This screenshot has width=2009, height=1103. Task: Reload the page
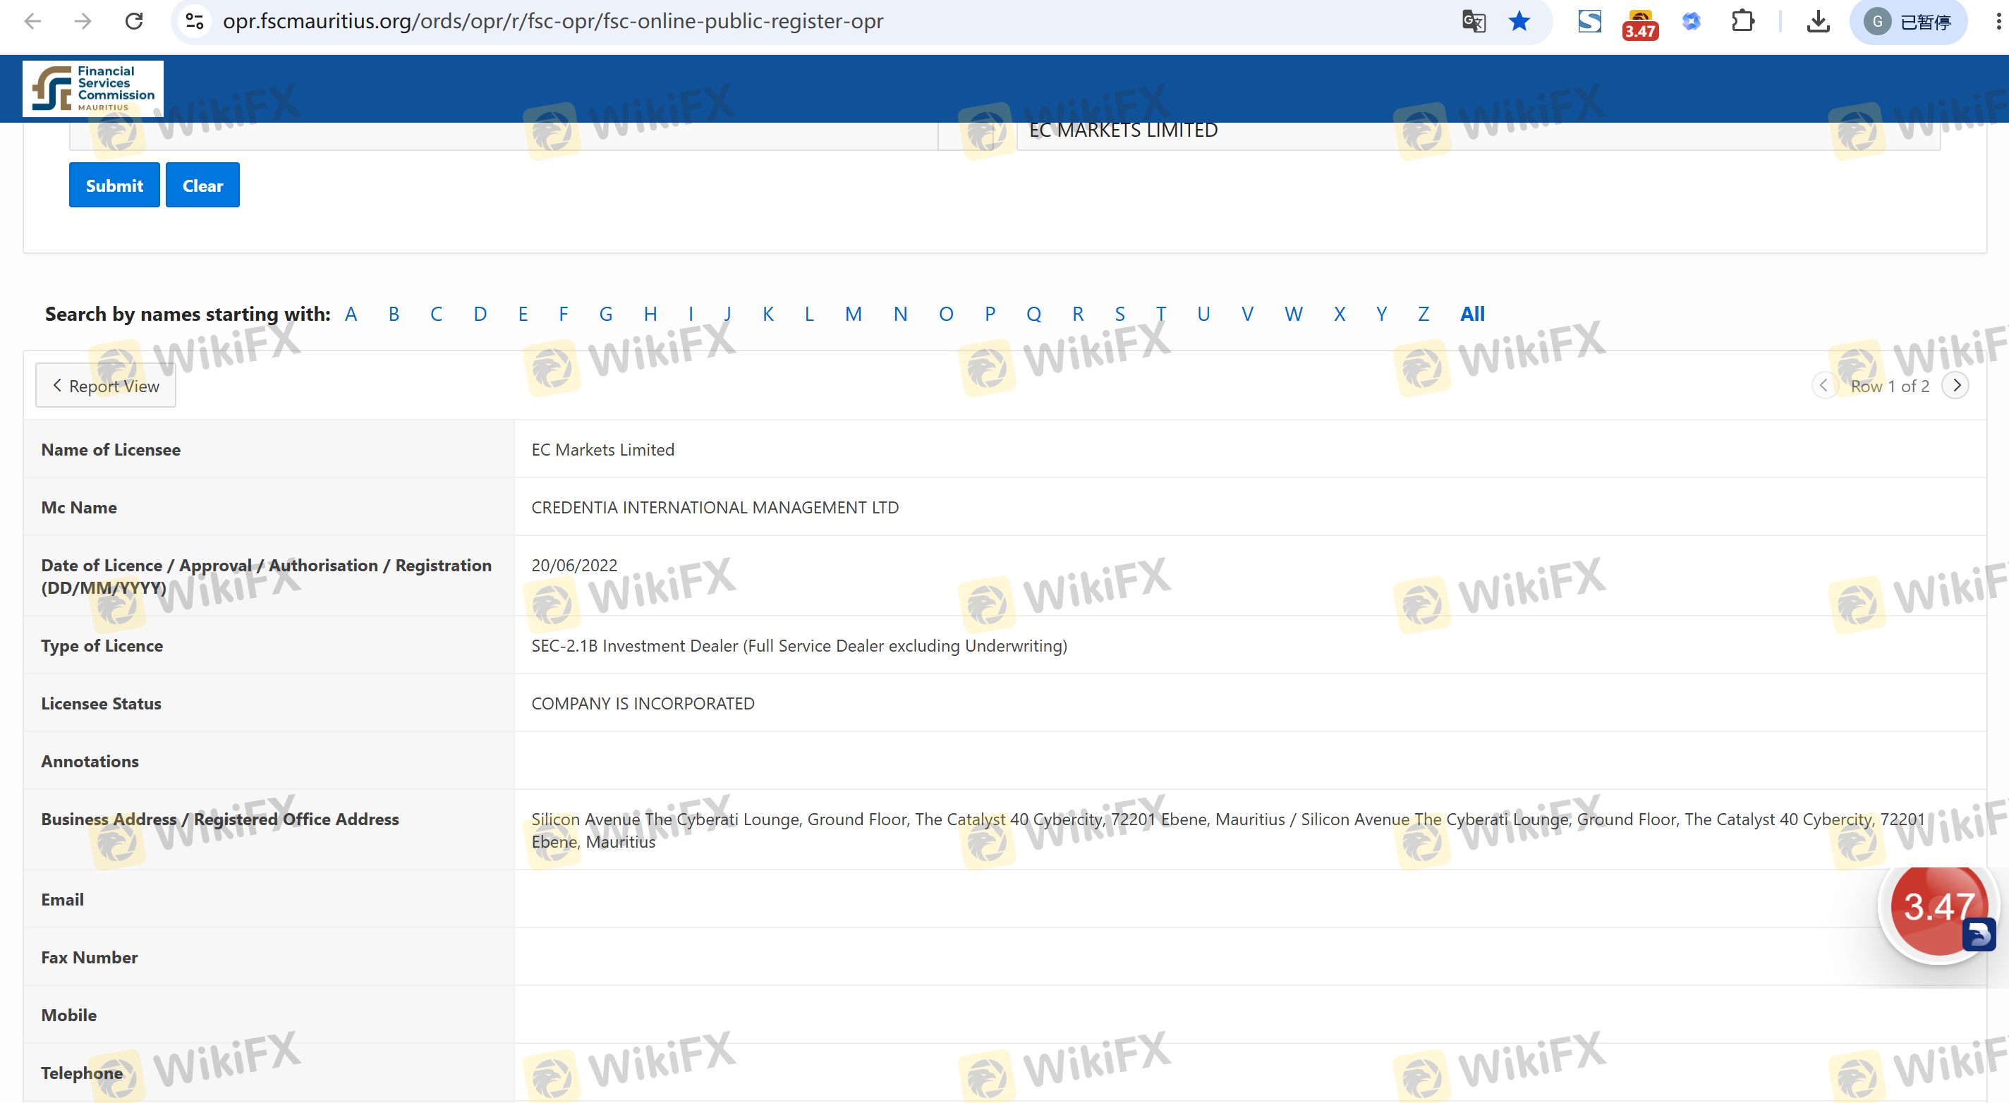click(134, 21)
